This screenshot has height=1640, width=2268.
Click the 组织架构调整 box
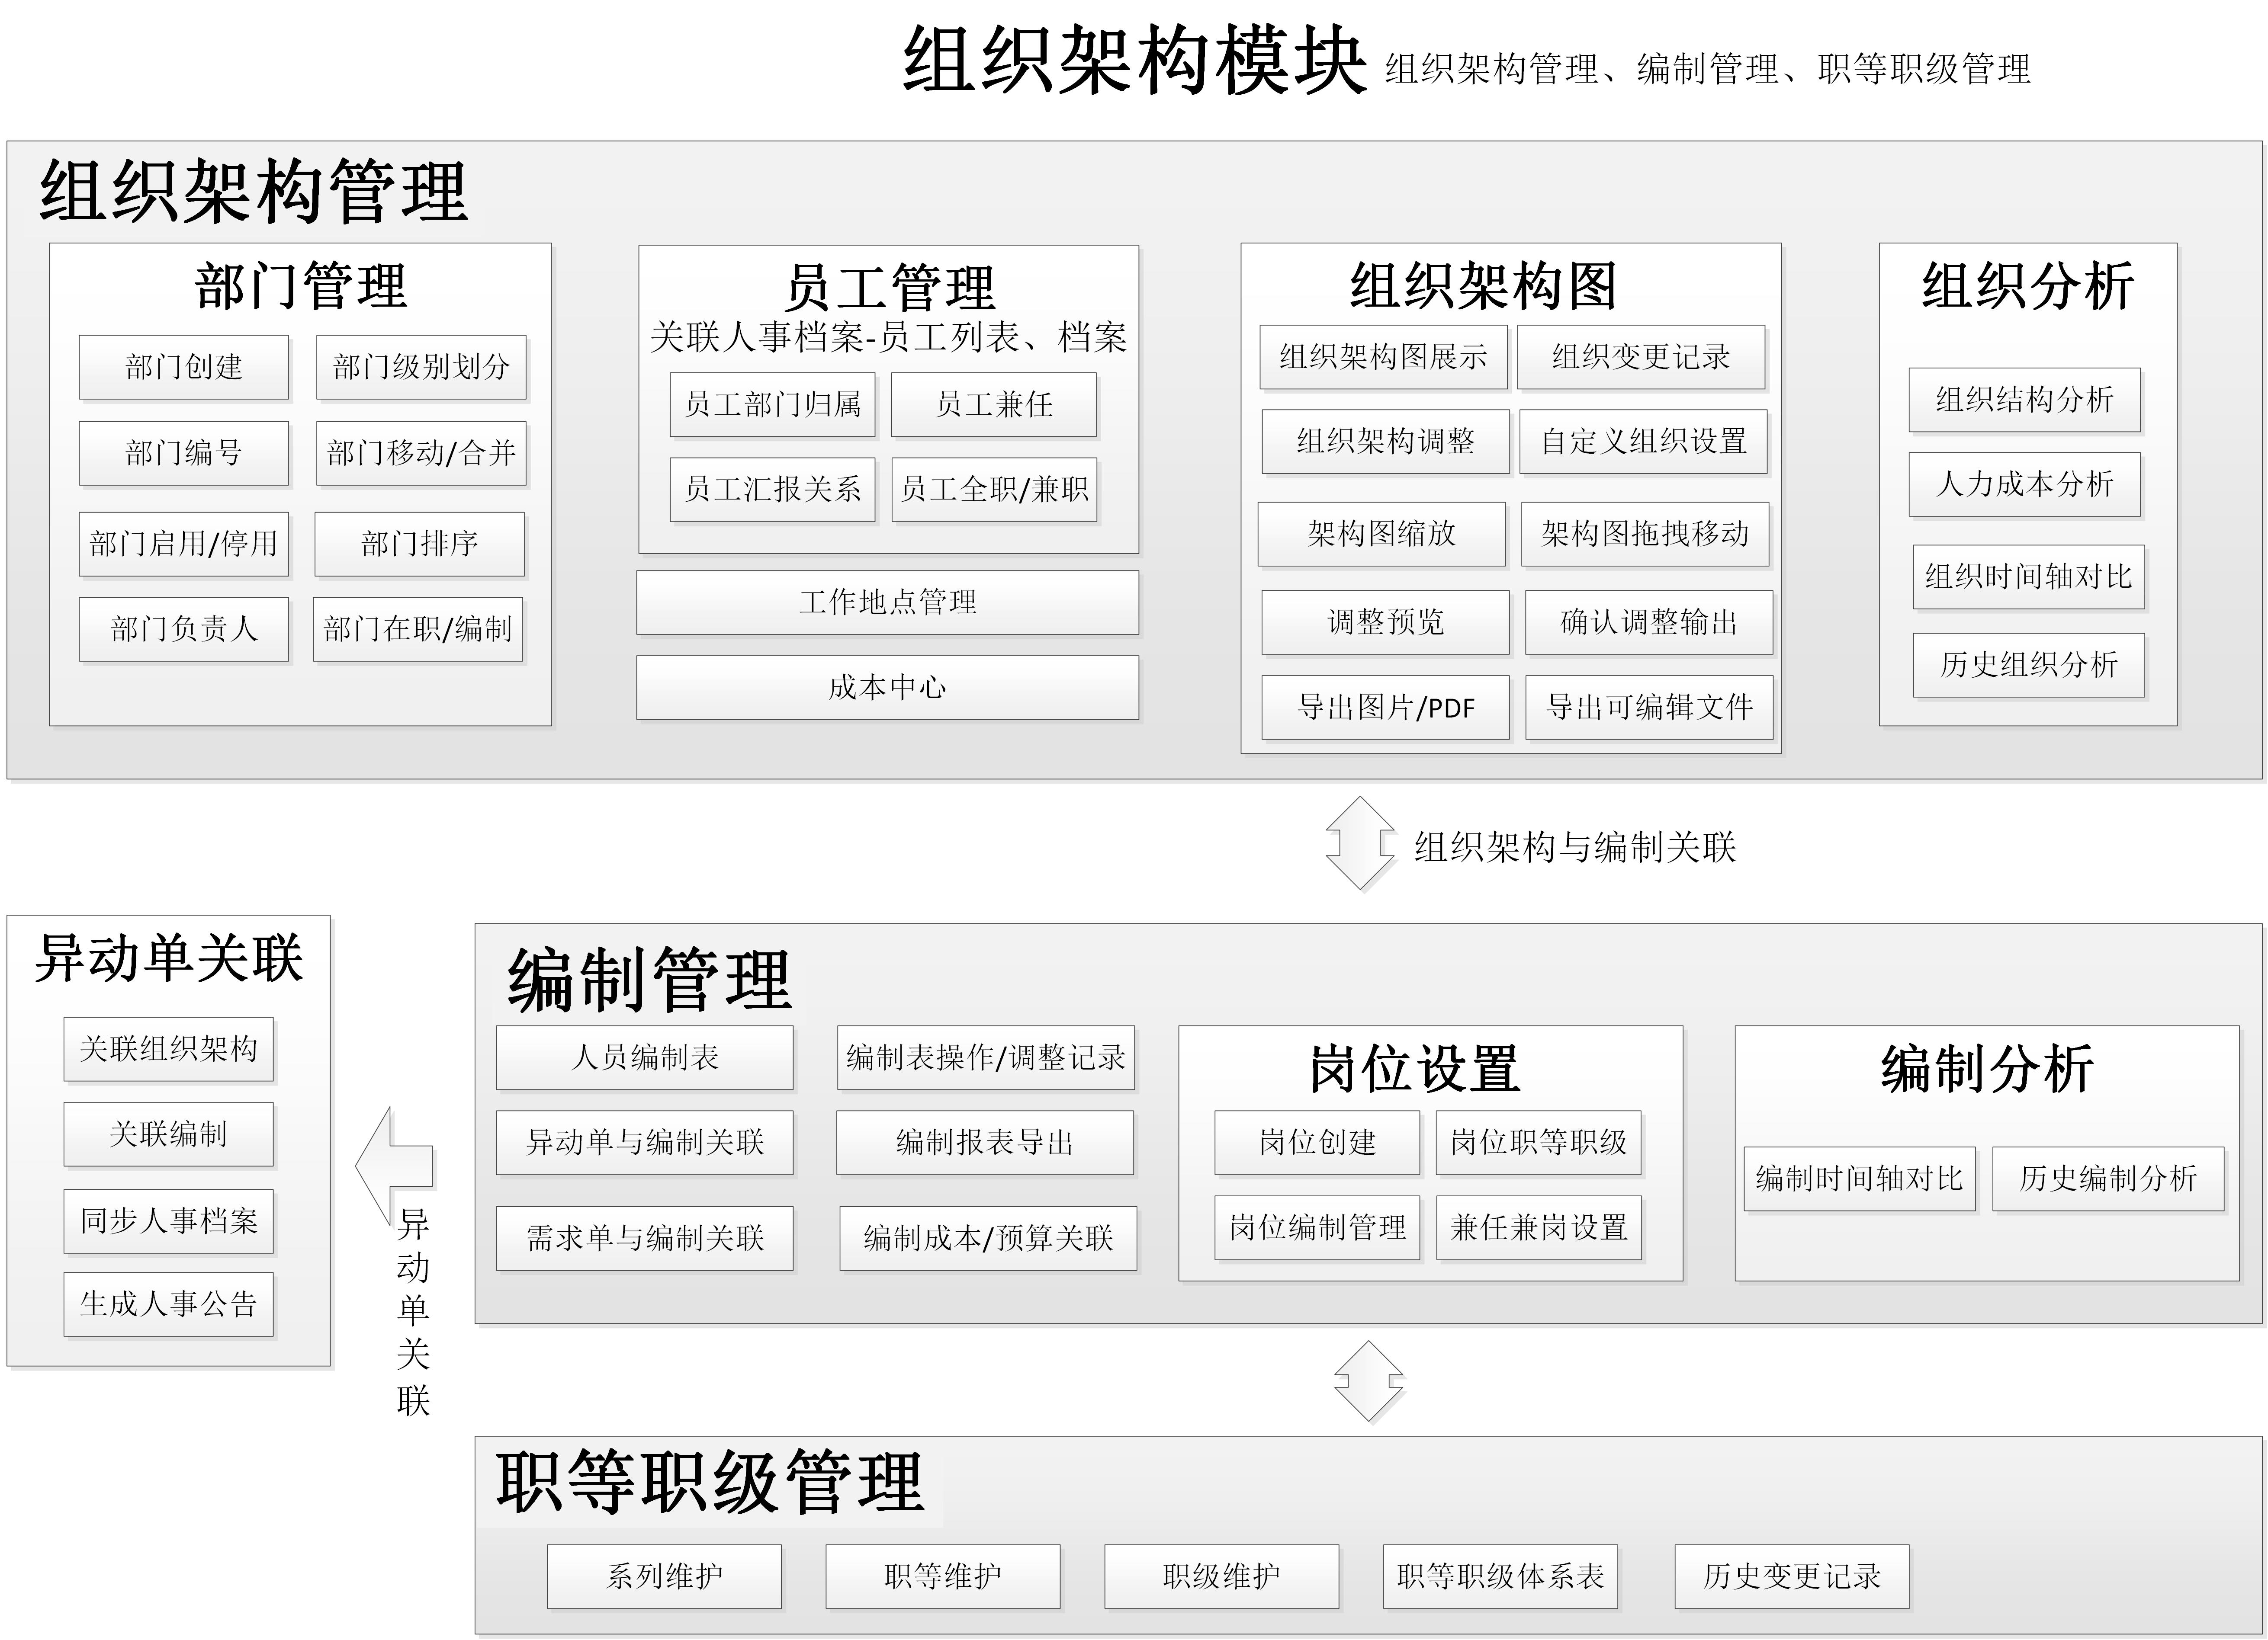coord(1386,441)
